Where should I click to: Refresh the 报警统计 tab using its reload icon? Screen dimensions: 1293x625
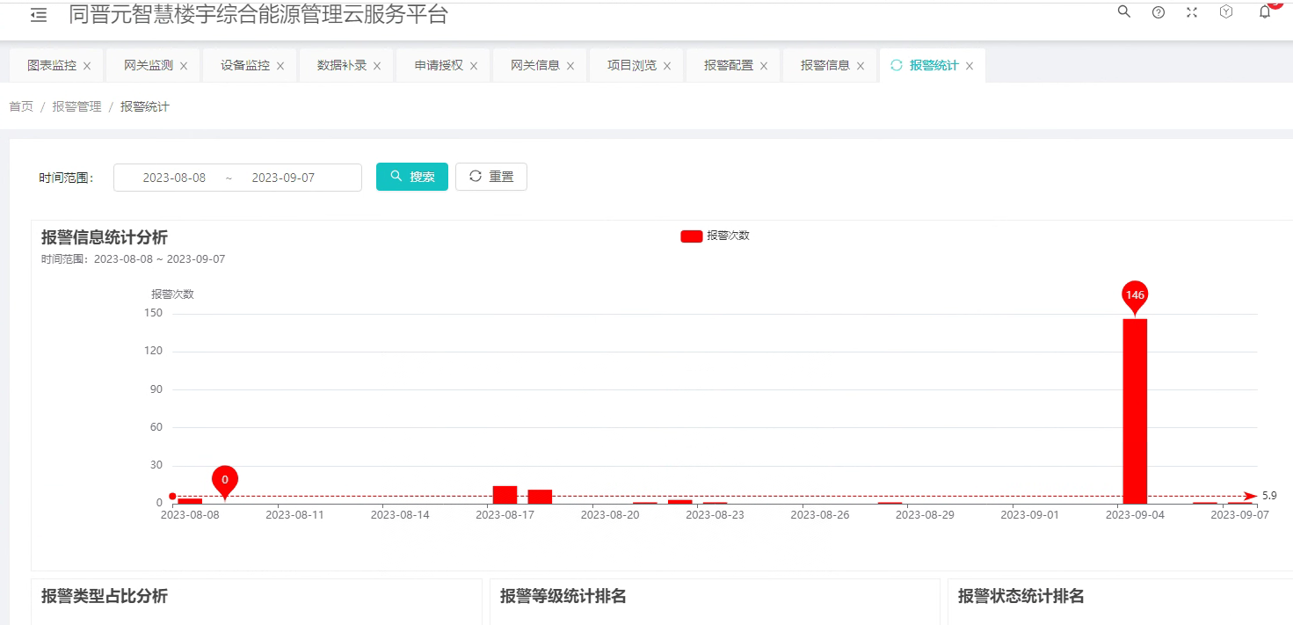pos(897,65)
